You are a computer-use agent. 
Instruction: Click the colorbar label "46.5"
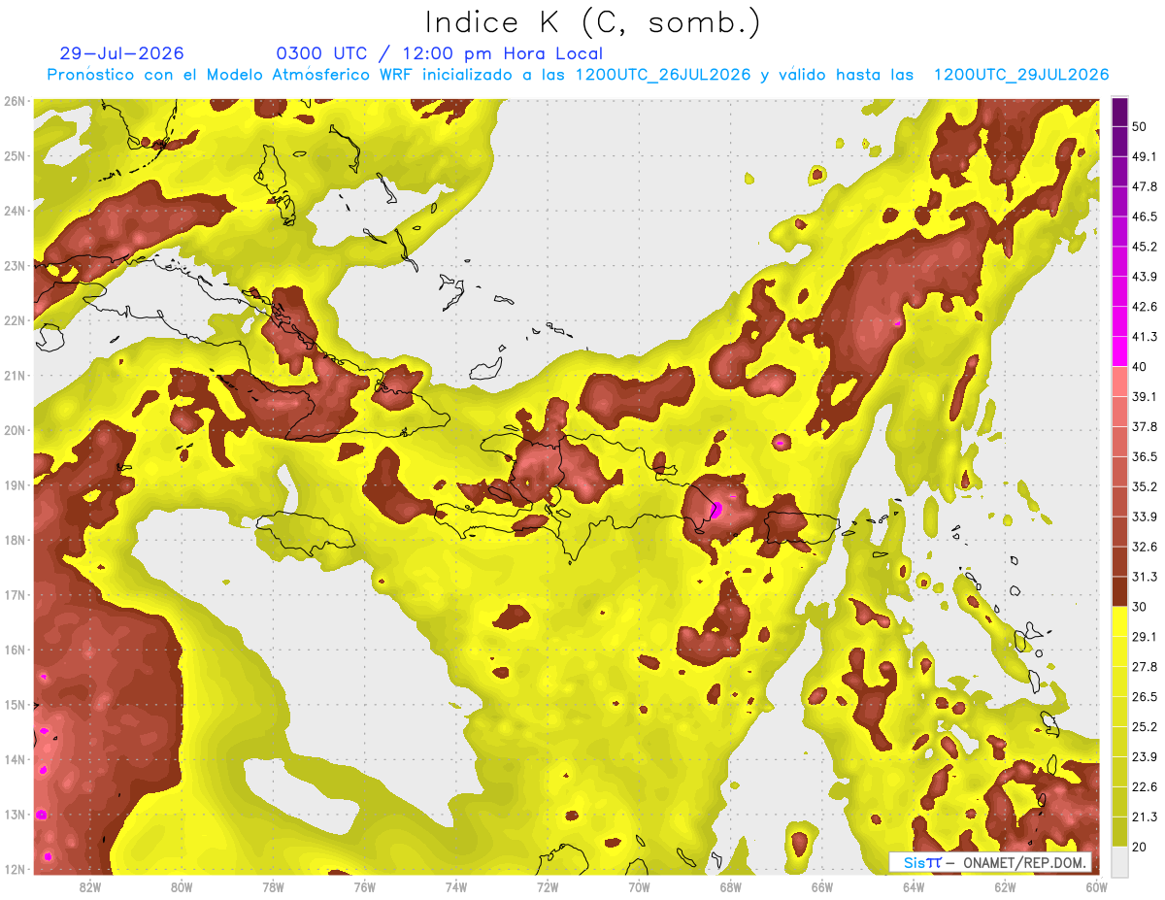coord(1144,217)
